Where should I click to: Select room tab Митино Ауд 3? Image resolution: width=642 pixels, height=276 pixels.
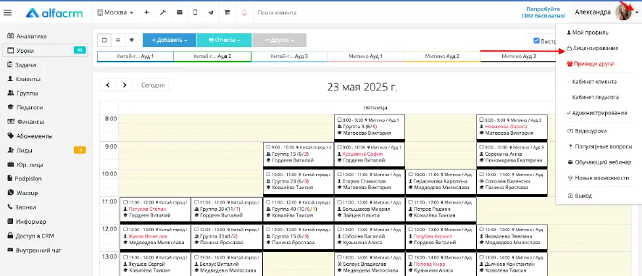pyautogui.click(x=518, y=56)
